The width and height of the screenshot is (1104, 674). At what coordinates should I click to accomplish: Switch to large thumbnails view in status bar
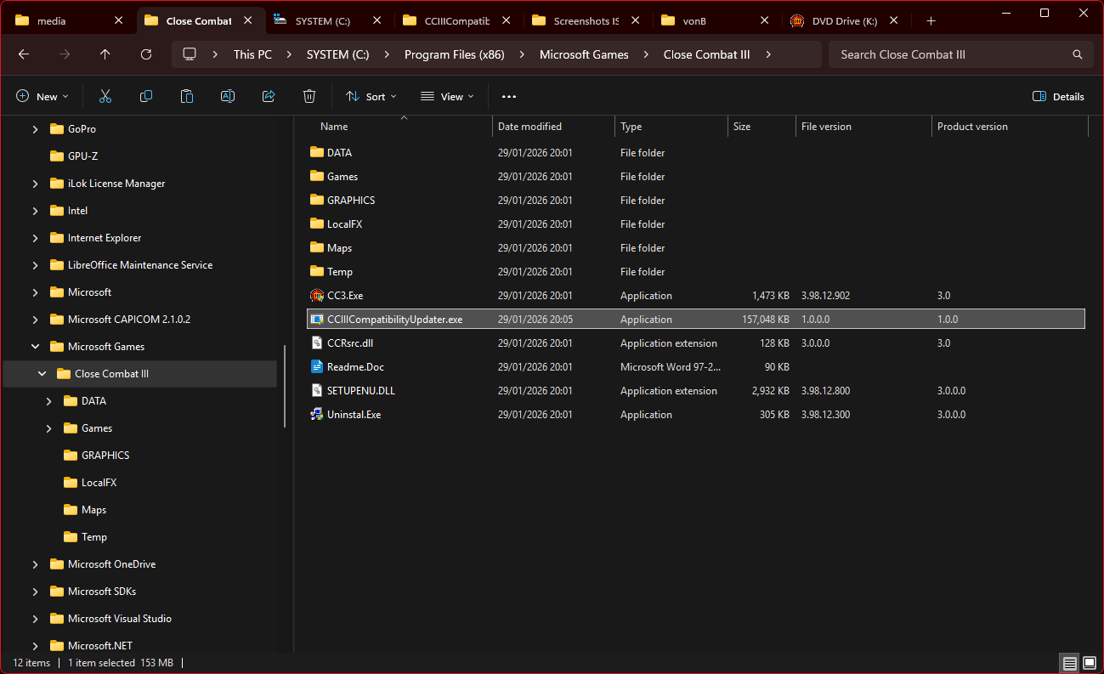(x=1090, y=663)
